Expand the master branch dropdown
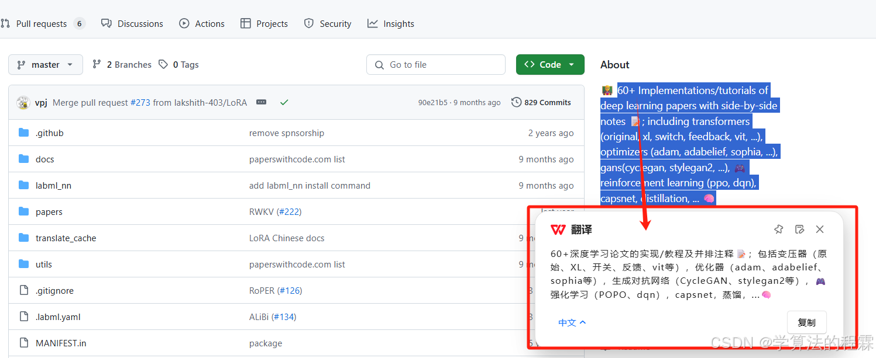876x358 pixels. pos(46,65)
